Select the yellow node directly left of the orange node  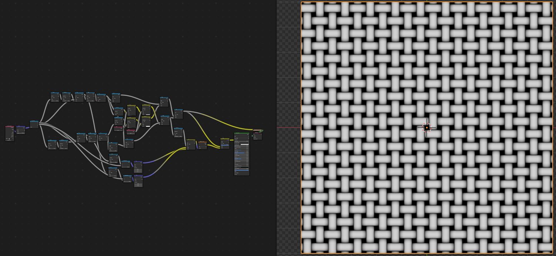[x=191, y=144]
